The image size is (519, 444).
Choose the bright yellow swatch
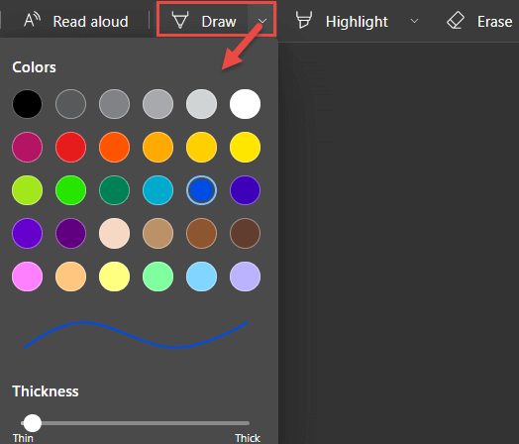(x=245, y=147)
